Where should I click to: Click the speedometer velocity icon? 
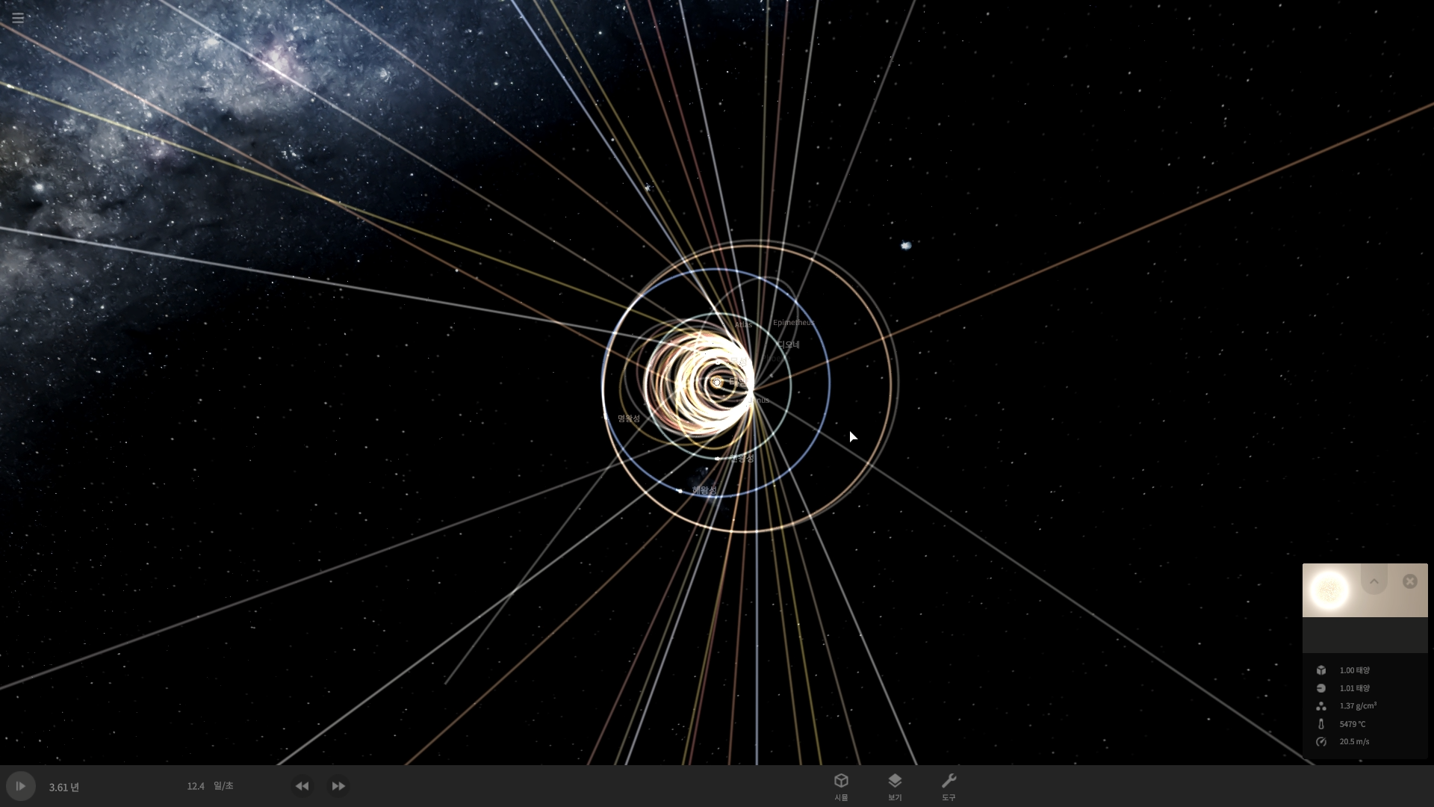1321,742
